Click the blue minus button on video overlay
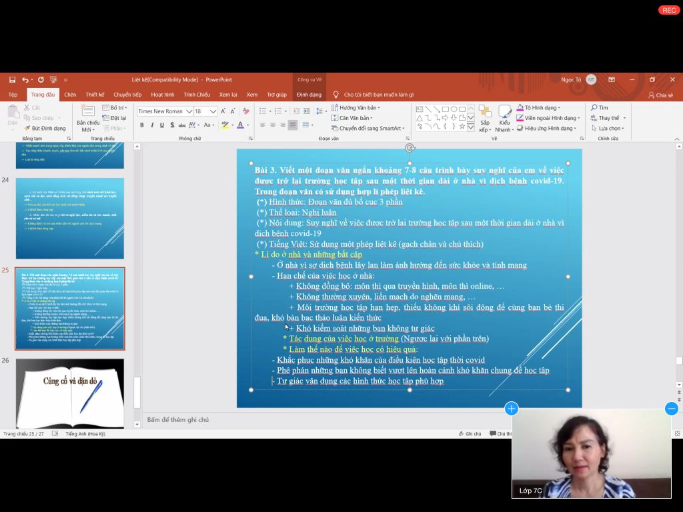Viewport: 683px width, 512px height. click(671, 409)
